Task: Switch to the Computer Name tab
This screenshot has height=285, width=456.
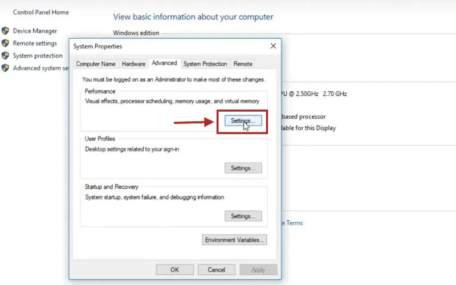Action: pos(96,64)
